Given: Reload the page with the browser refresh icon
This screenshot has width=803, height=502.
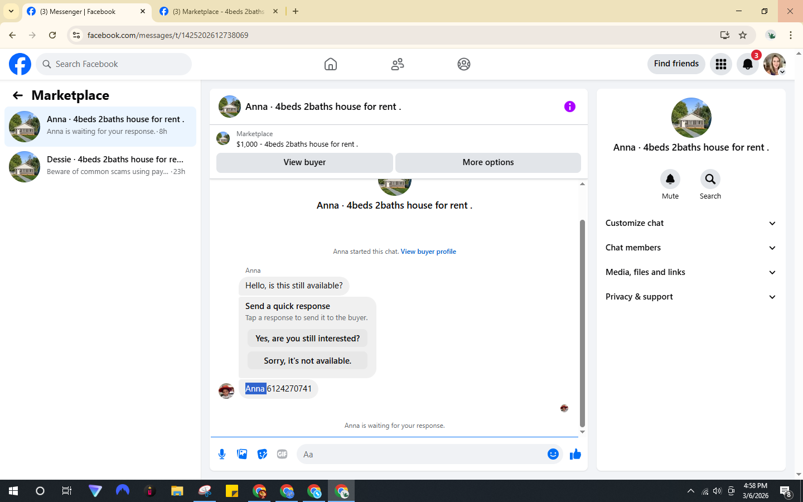Looking at the screenshot, I should pyautogui.click(x=52, y=35).
